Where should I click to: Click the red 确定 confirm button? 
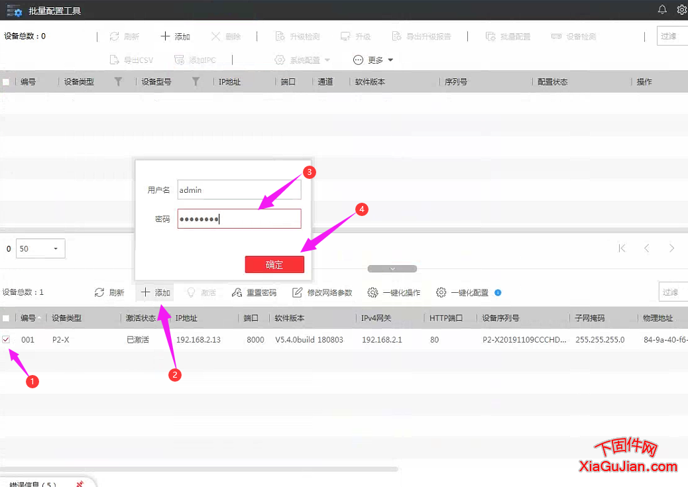274,264
